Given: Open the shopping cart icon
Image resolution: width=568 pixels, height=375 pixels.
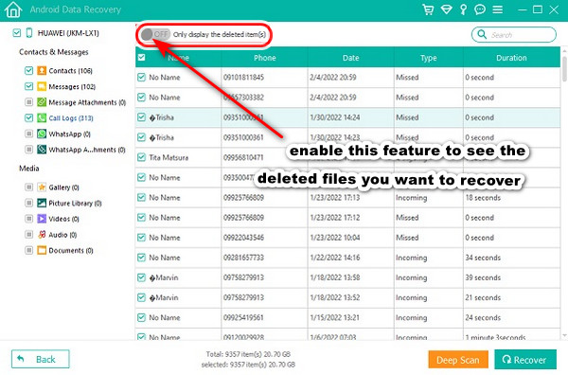Looking at the screenshot, I should [428, 9].
